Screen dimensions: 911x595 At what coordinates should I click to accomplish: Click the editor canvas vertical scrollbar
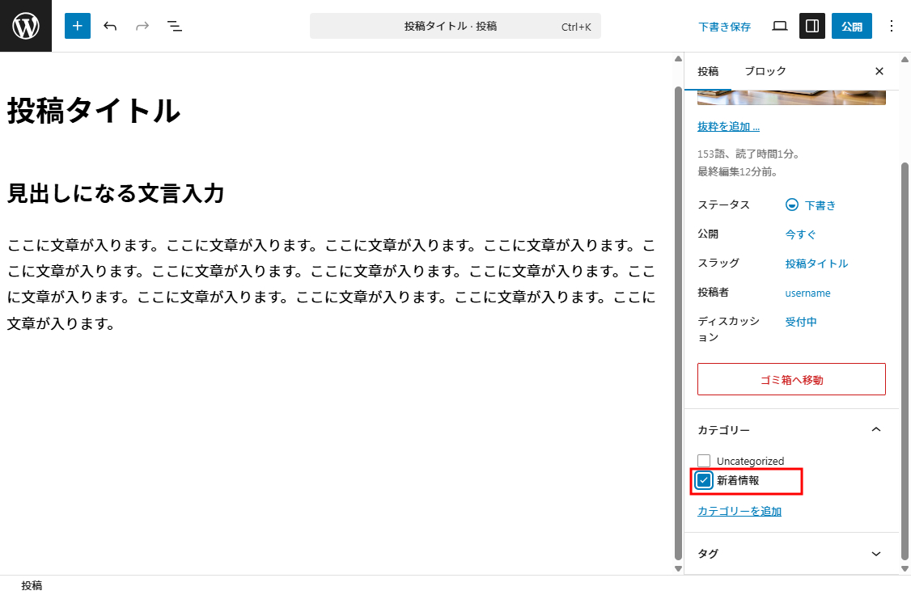click(x=678, y=323)
